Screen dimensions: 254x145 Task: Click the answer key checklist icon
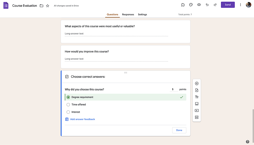[x=67, y=77]
